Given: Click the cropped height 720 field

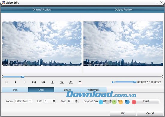Looking at the screenshot, I should tap(120, 101).
